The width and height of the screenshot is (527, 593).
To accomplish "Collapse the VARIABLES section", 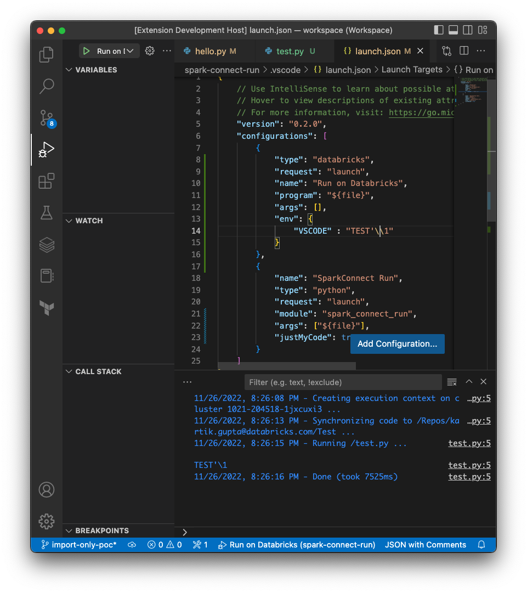I will 118,70.
